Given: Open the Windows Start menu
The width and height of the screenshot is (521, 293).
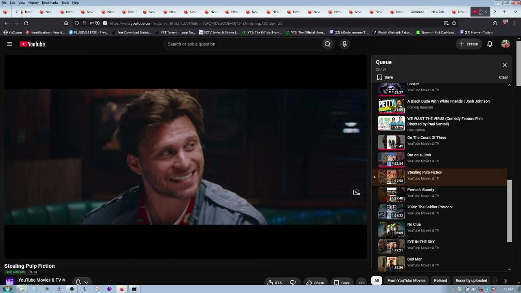Looking at the screenshot, I should (7, 289).
